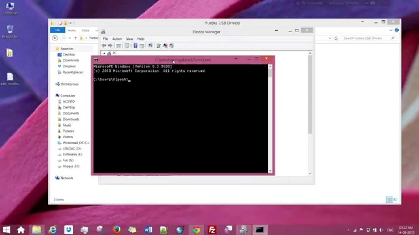419x235 pixels.
Task: Switch to Details view in Explorer
Action: pyautogui.click(x=389, y=199)
